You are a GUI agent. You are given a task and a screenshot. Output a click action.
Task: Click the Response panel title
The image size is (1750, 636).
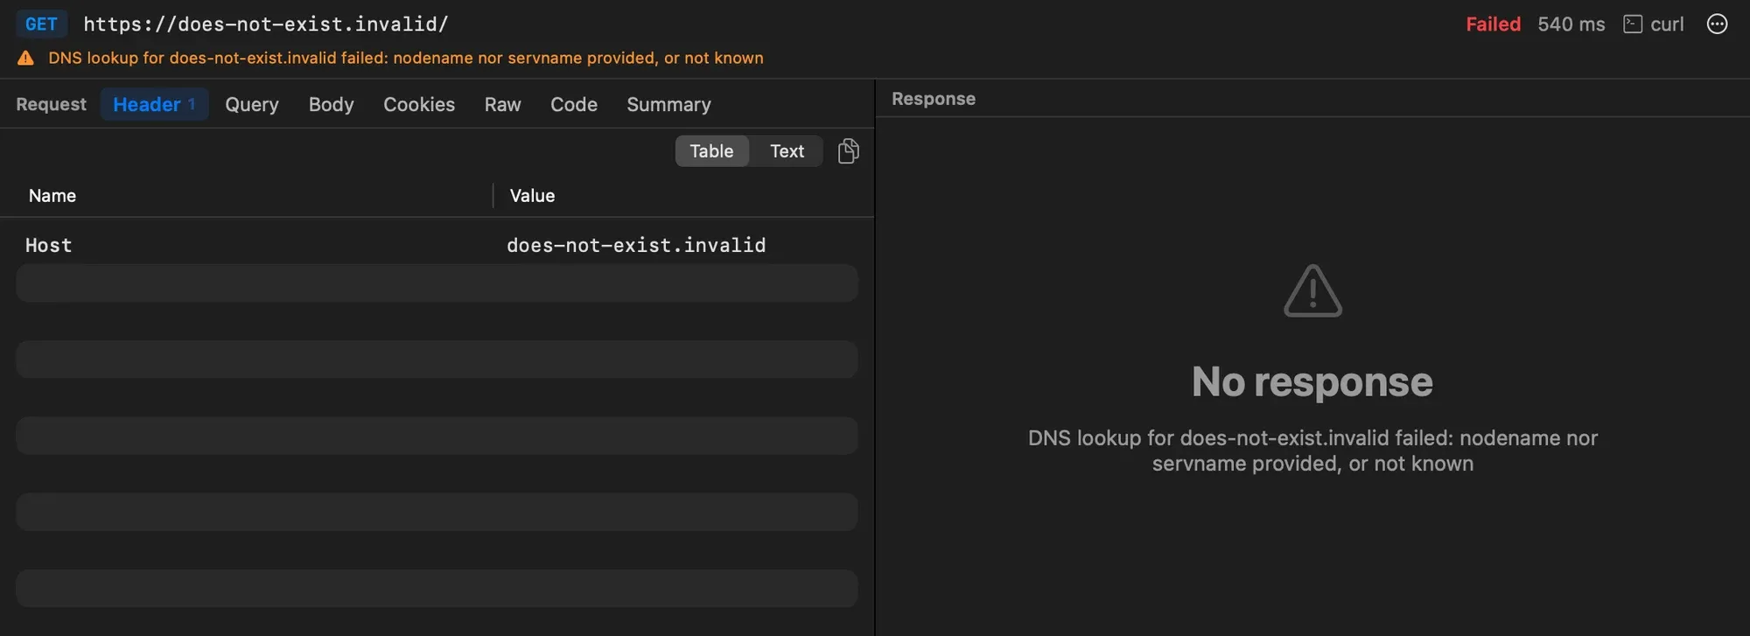(x=934, y=99)
